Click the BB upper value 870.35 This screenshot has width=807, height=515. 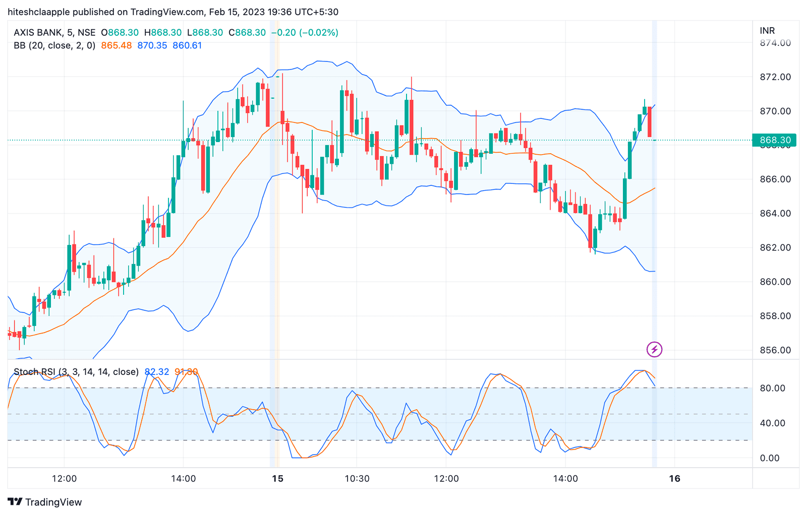point(152,45)
